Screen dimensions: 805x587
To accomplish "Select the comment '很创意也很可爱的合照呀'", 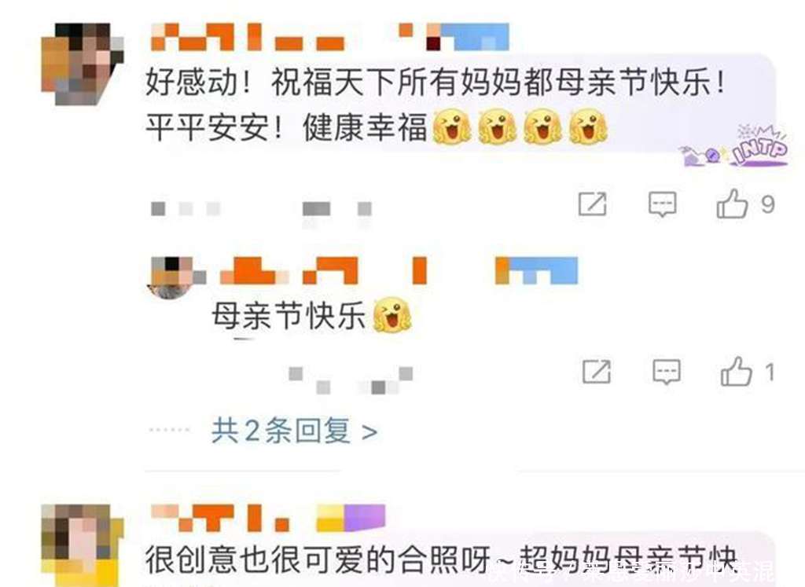I will pos(318,559).
